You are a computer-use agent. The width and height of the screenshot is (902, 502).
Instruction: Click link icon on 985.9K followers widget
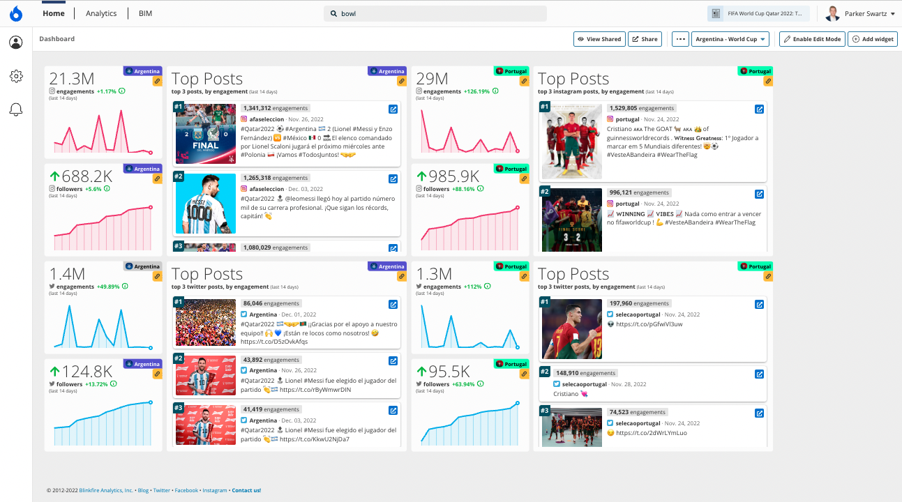pyautogui.click(x=524, y=178)
